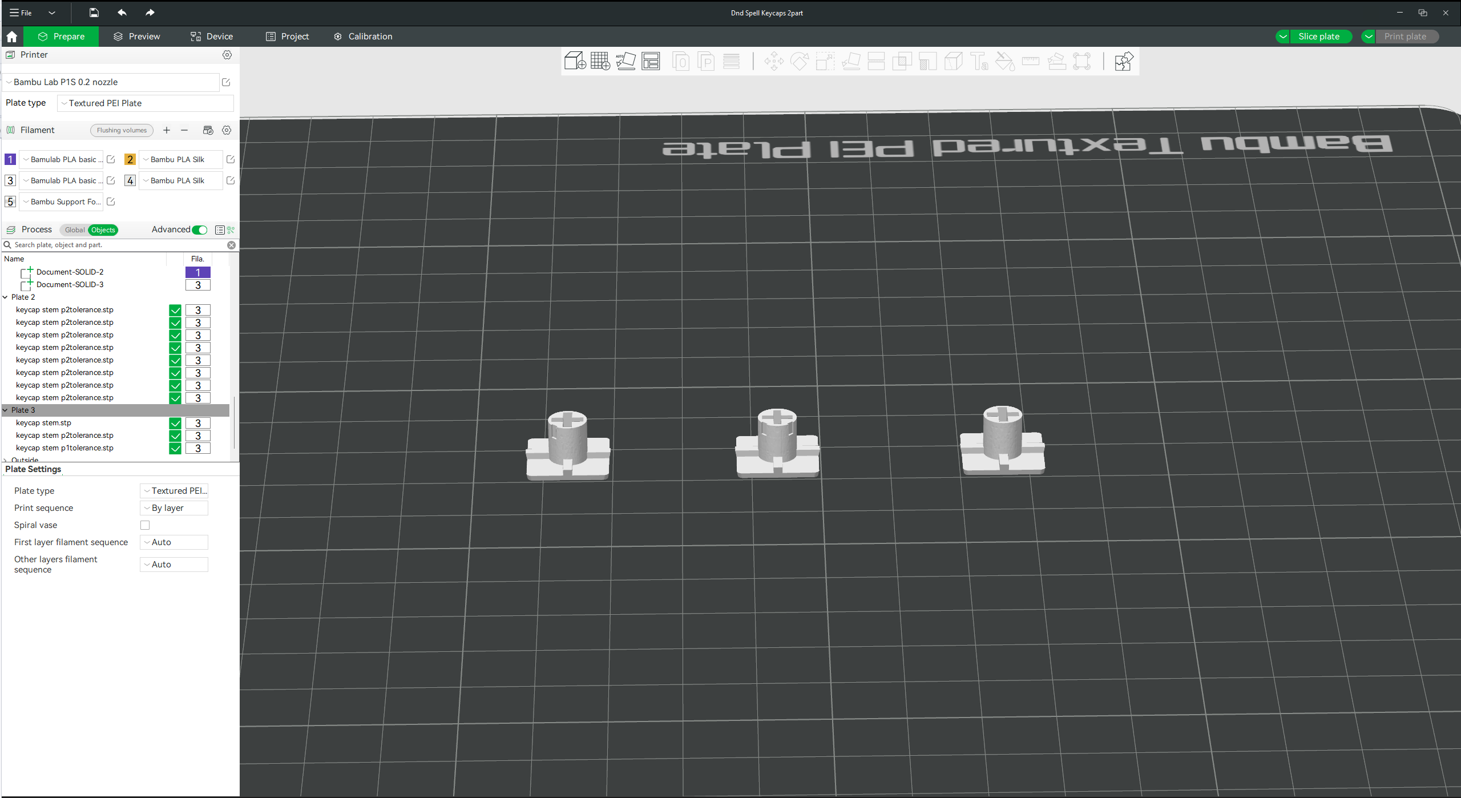Uncheck printable box for keycap stem p1tolerance.stp

point(175,448)
